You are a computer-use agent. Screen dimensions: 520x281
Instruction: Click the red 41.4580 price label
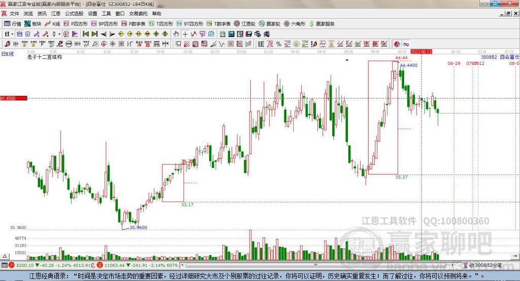point(14,98)
